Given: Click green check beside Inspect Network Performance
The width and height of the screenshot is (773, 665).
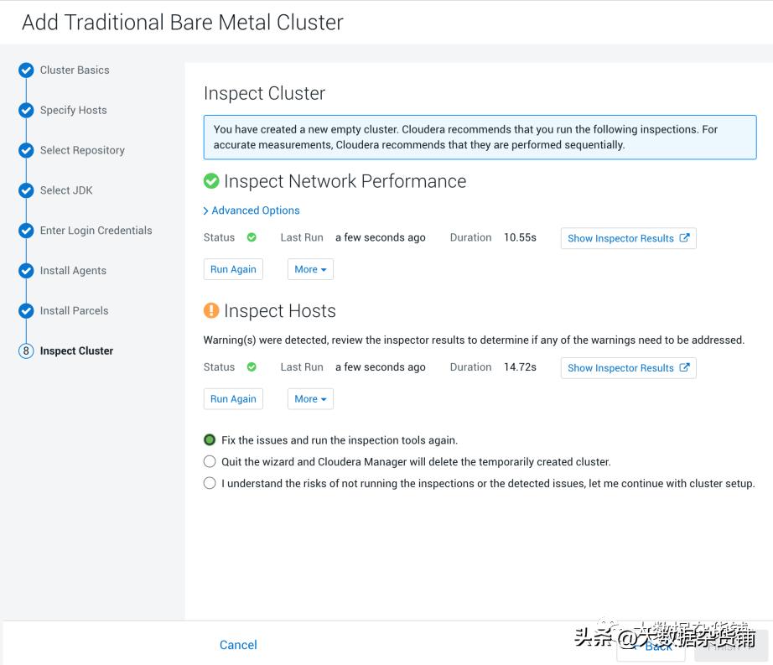Looking at the screenshot, I should pos(211,181).
